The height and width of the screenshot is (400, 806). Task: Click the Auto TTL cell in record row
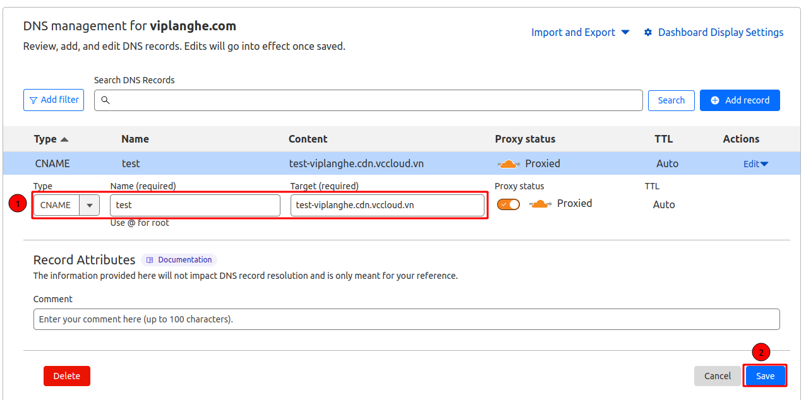667,163
